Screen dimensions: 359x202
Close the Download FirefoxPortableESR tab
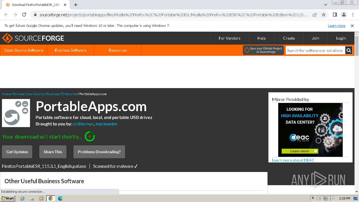pos(65,5)
